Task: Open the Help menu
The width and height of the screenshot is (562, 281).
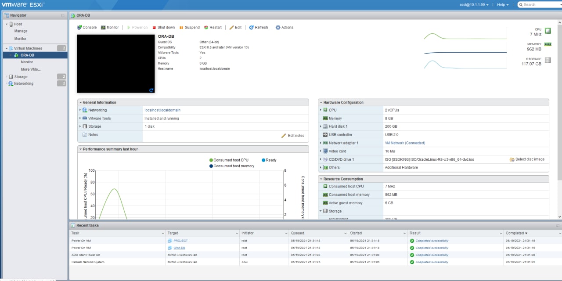Action: pos(503,4)
